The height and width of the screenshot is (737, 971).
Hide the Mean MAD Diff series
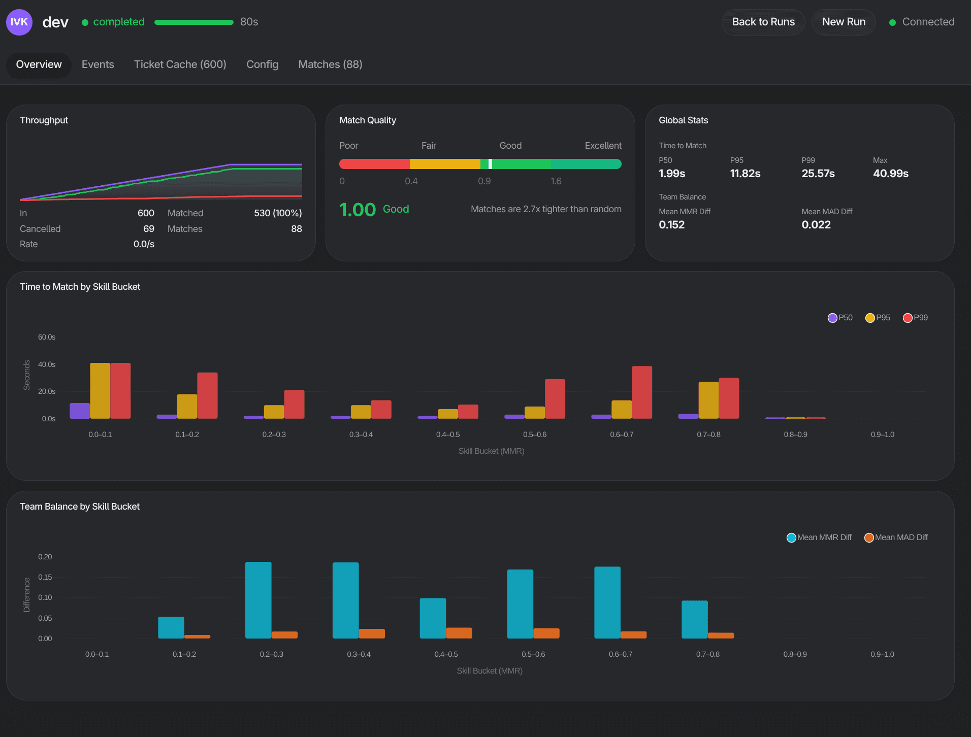[x=869, y=538]
